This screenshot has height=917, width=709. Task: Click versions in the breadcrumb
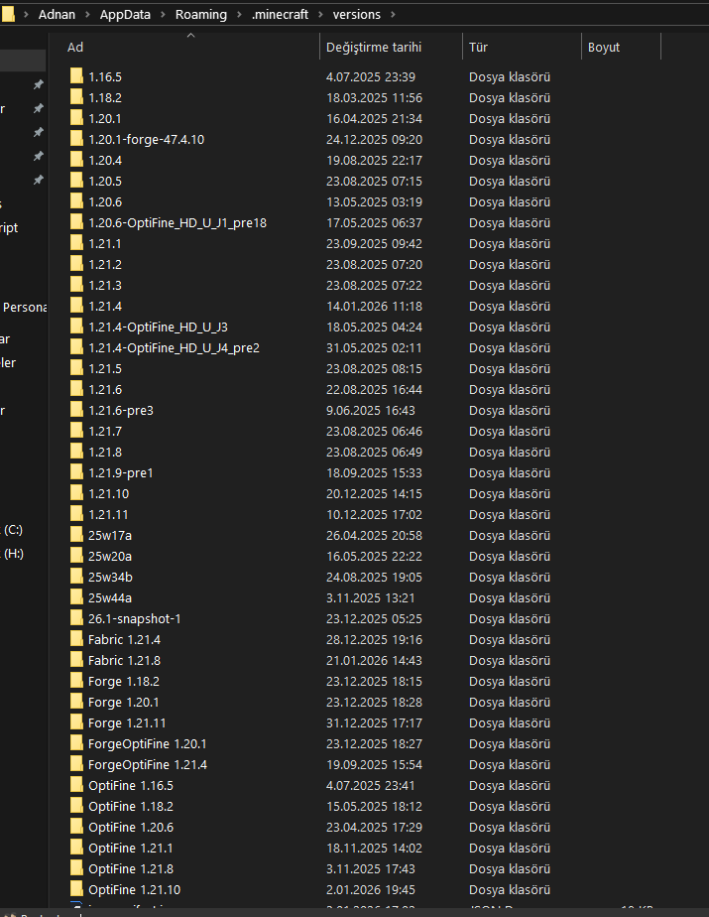tap(357, 15)
